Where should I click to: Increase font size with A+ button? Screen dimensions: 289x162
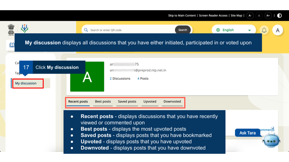tap(268, 16)
